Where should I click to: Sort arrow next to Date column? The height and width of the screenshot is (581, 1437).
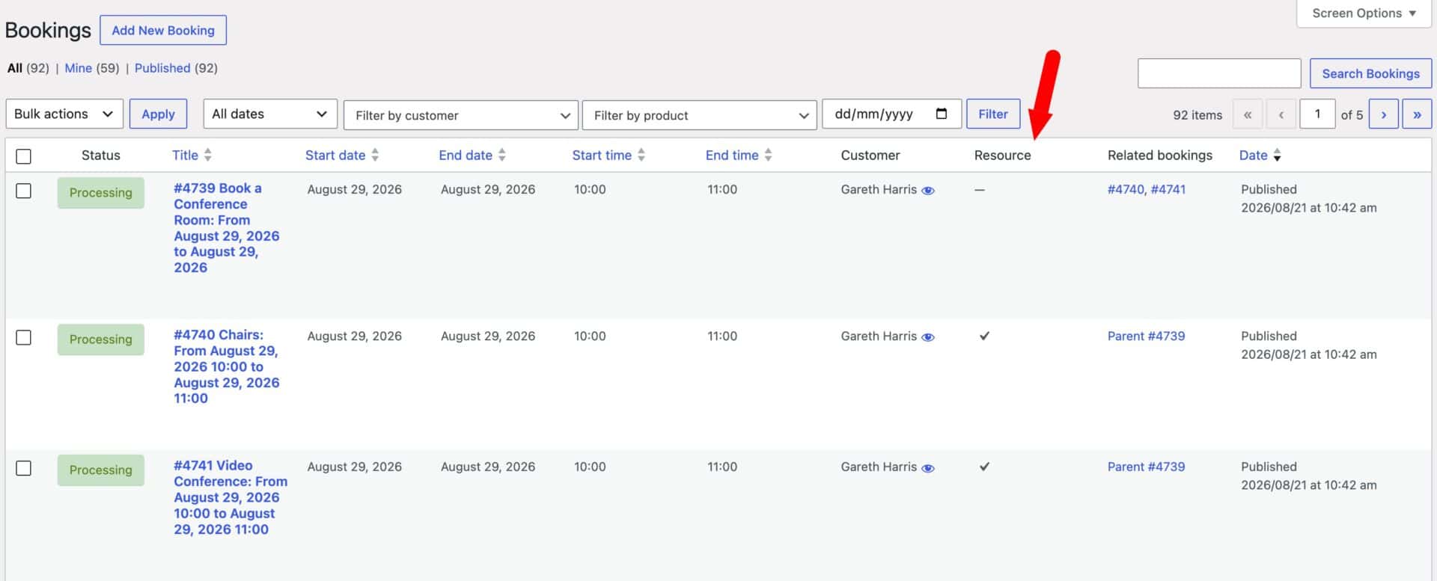coord(1277,156)
